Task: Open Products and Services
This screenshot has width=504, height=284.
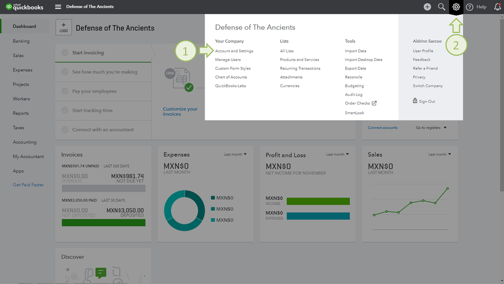Action: [x=300, y=60]
